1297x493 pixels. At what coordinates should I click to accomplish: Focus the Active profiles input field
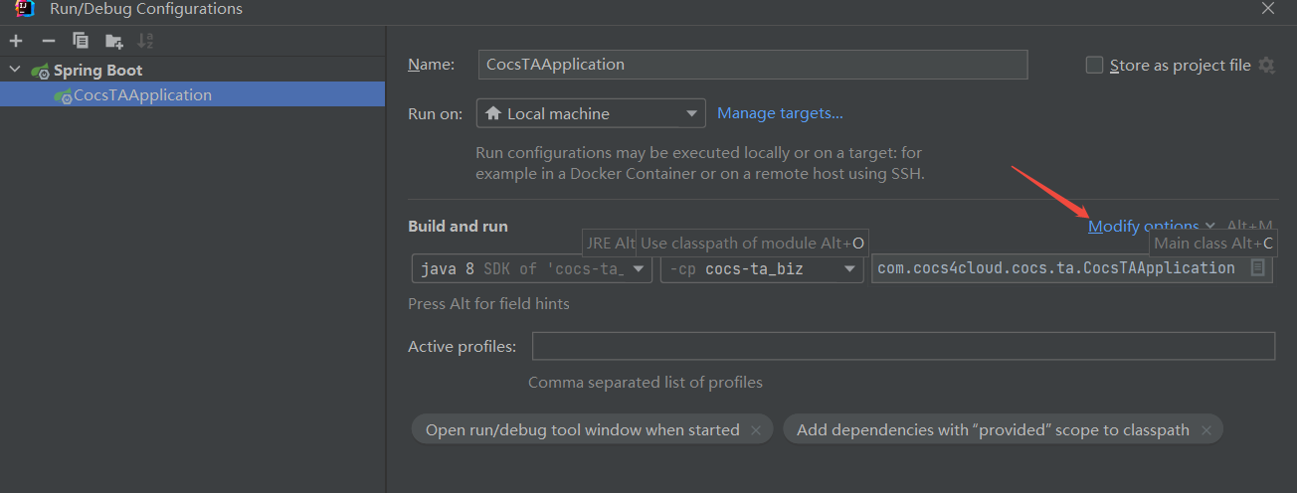click(x=903, y=346)
